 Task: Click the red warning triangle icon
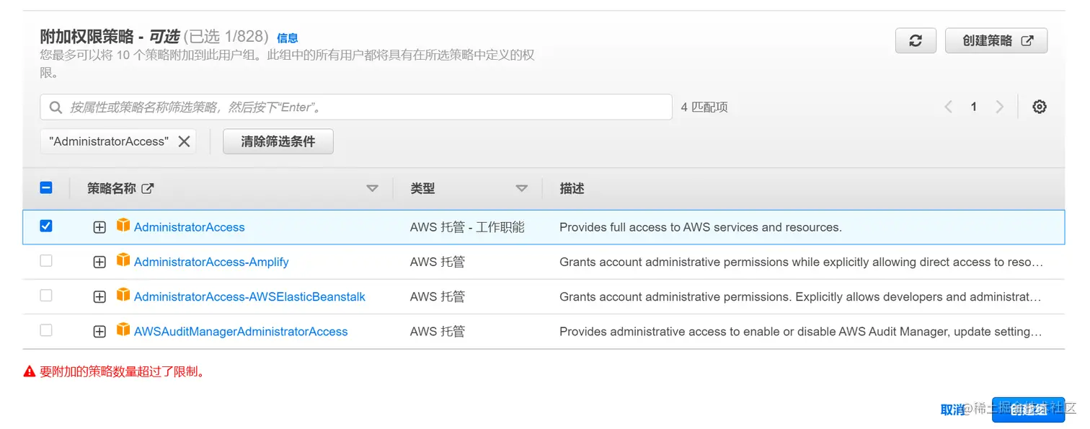30,372
